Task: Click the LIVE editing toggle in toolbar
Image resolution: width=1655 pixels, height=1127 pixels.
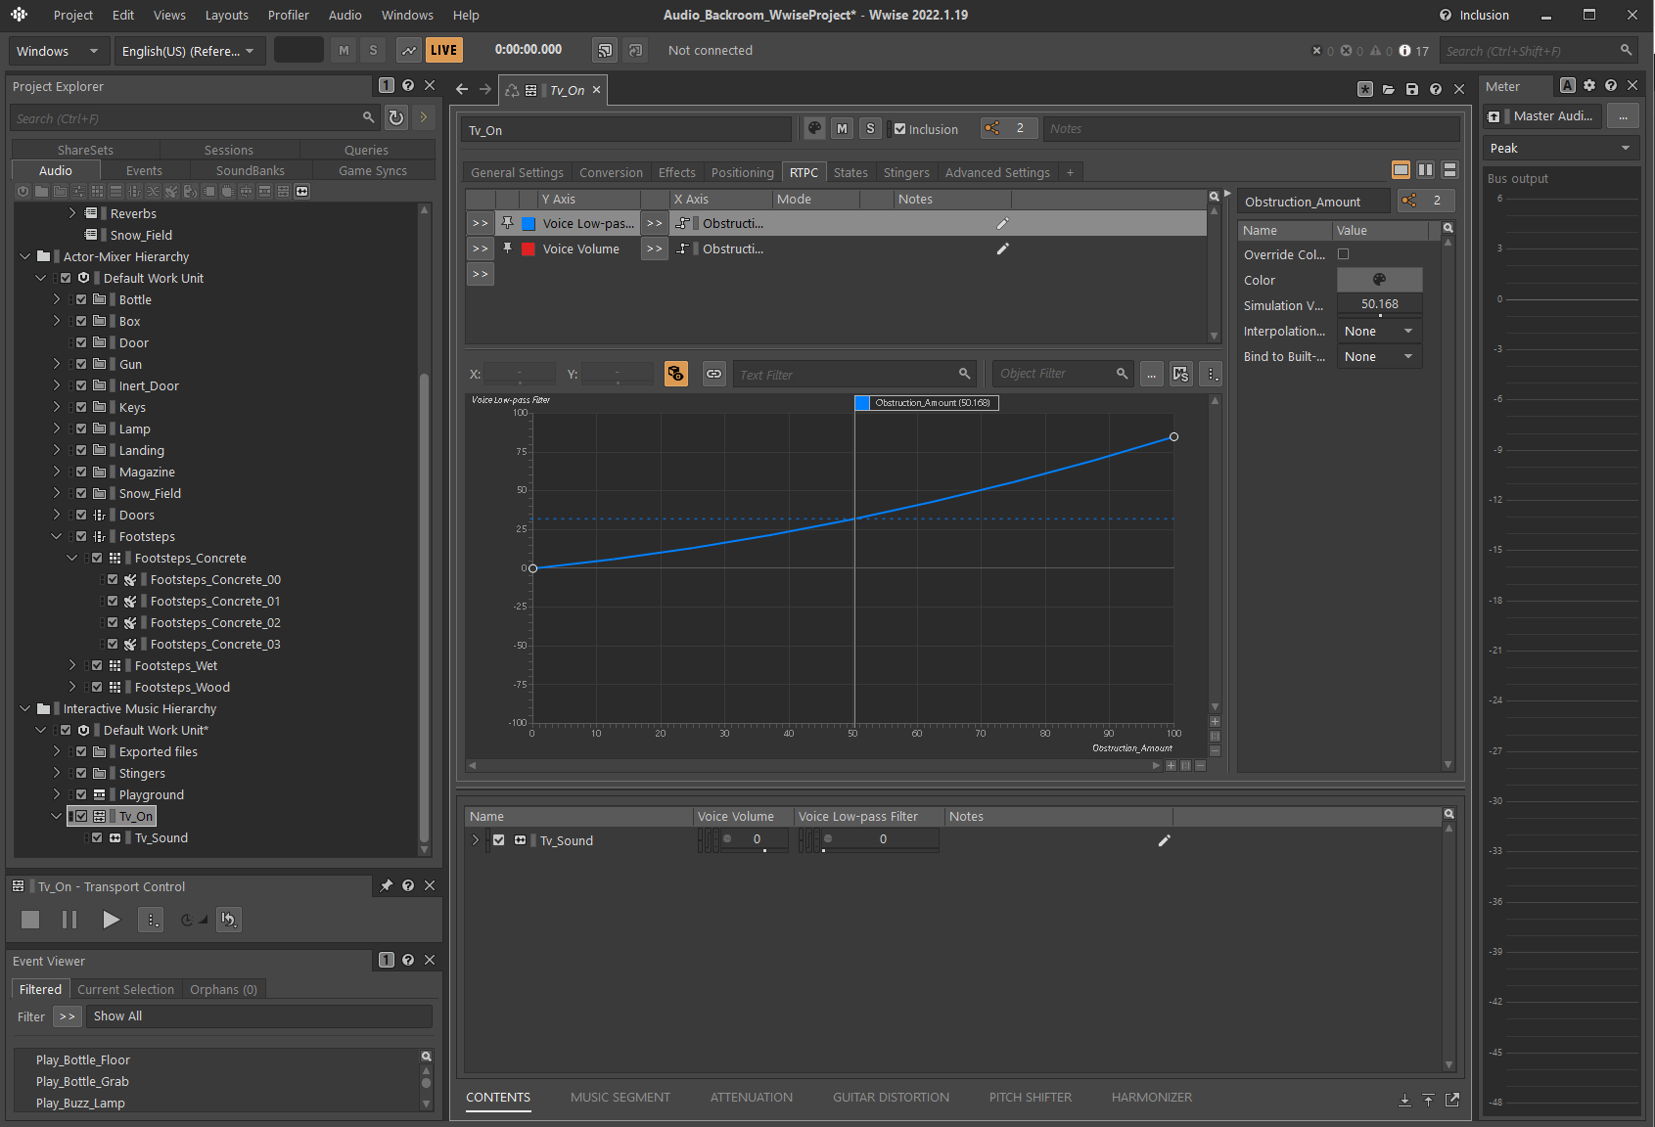Action: pos(443,50)
